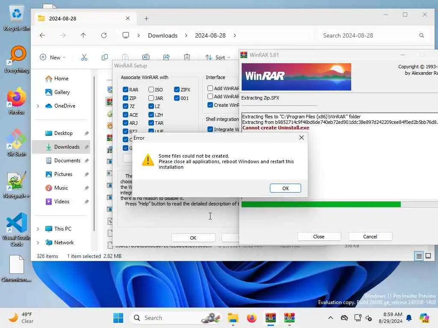Click the Delete trash icon in Explorer
438x328 pixels.
[x=187, y=58]
